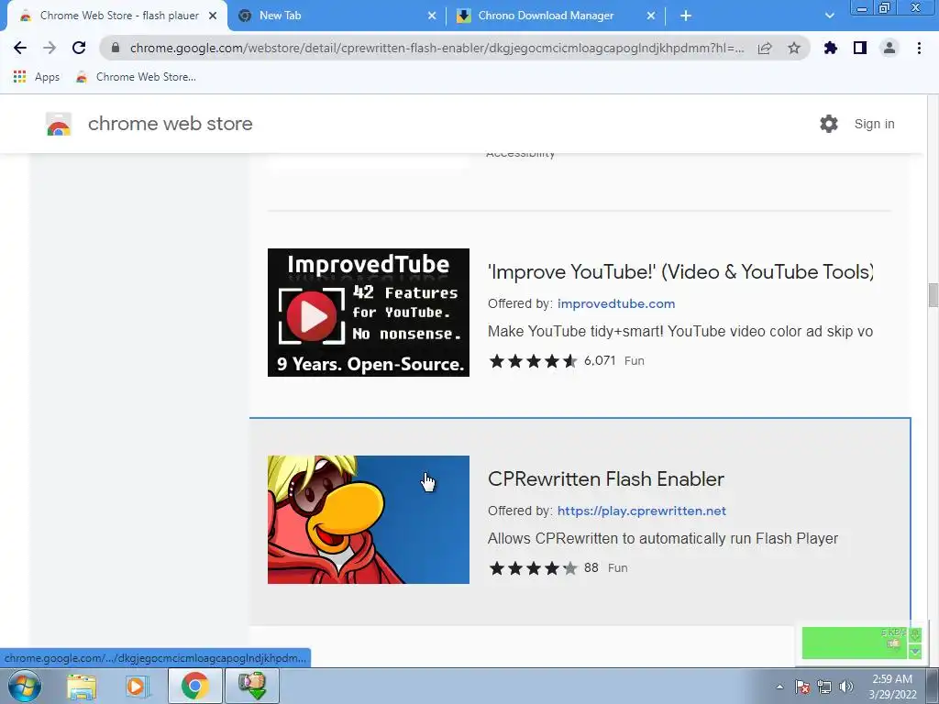Open 'Improve YouTube!' extension title
This screenshot has width=939, height=704.
point(680,272)
